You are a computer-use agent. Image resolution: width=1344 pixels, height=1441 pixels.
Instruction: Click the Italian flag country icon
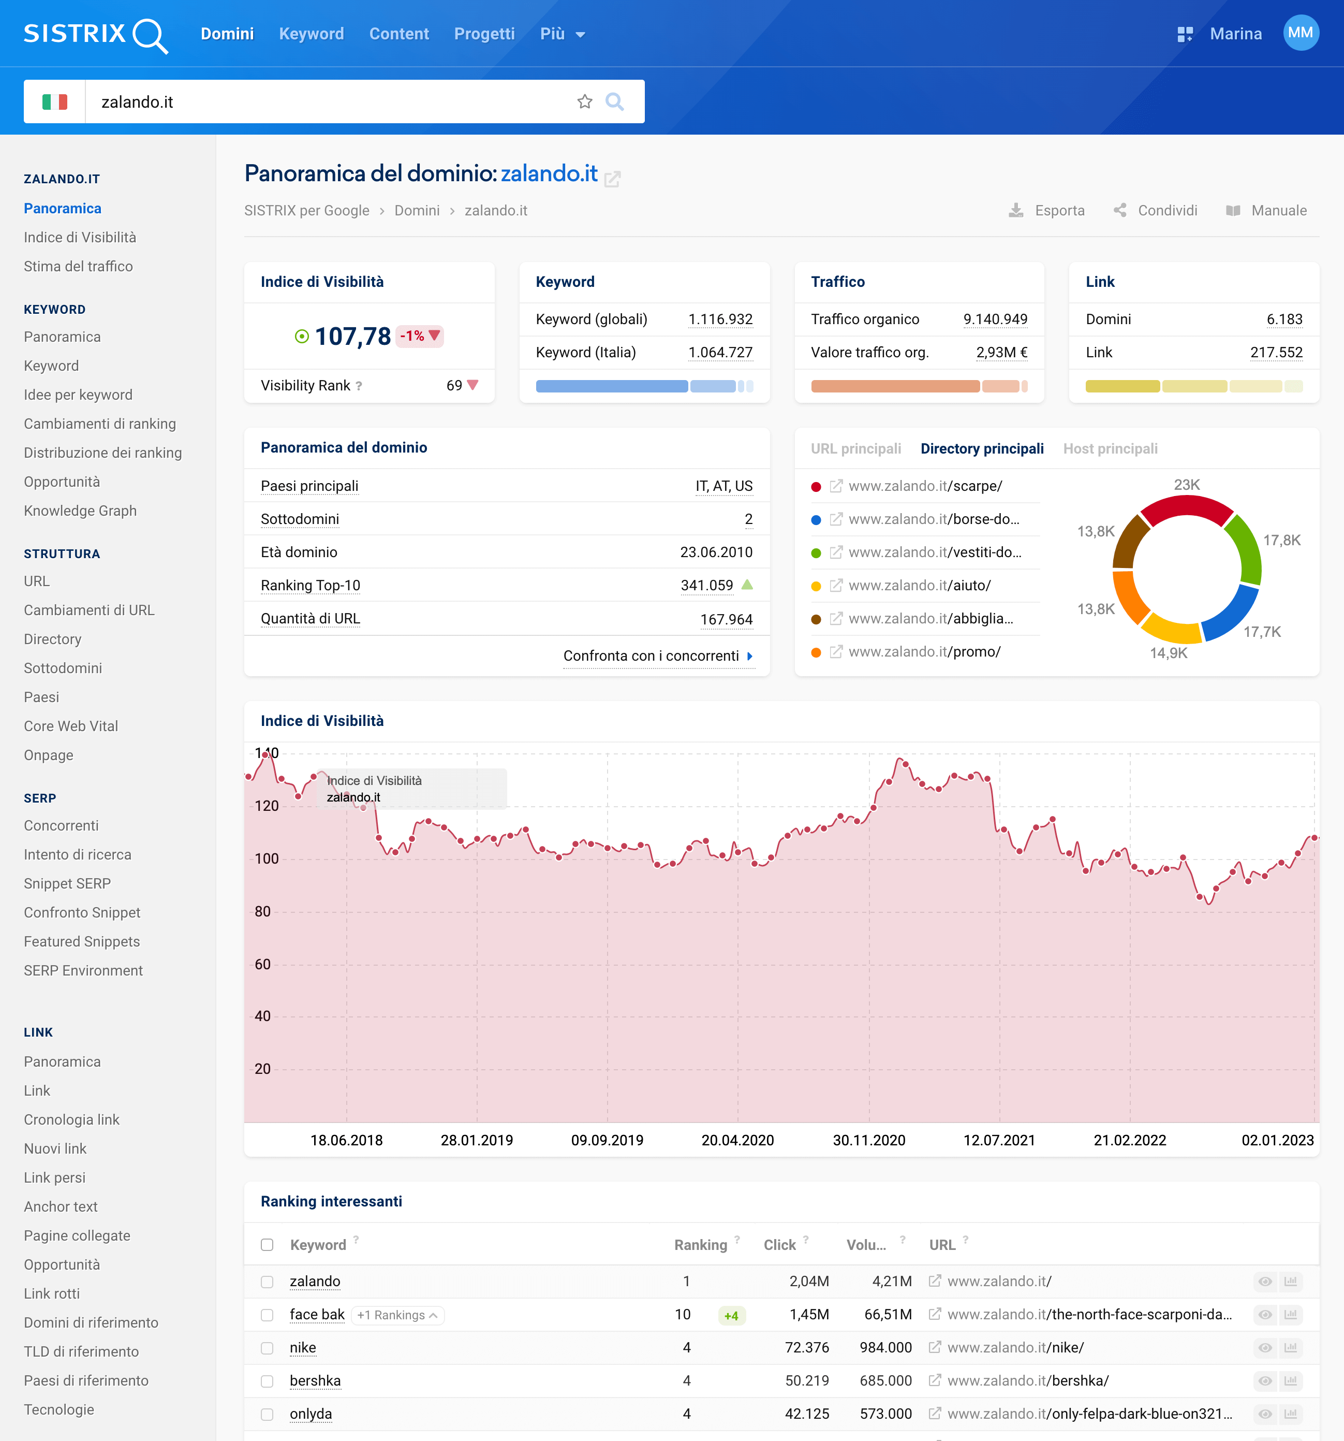[x=54, y=100]
